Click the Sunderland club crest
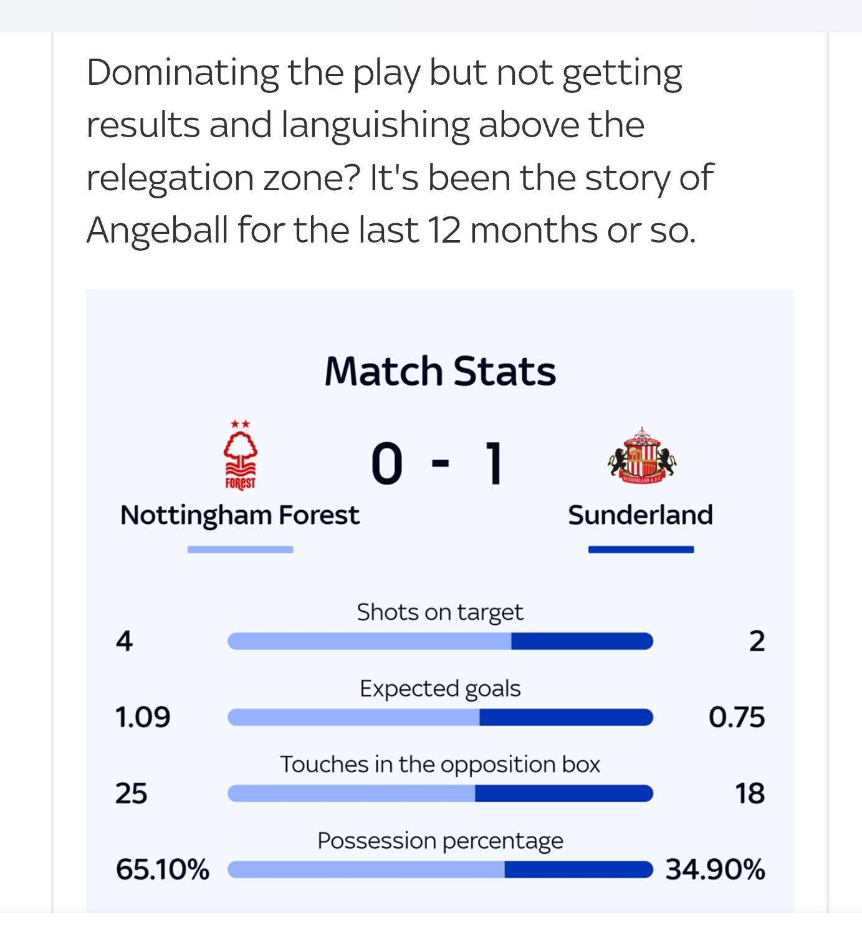 641,456
